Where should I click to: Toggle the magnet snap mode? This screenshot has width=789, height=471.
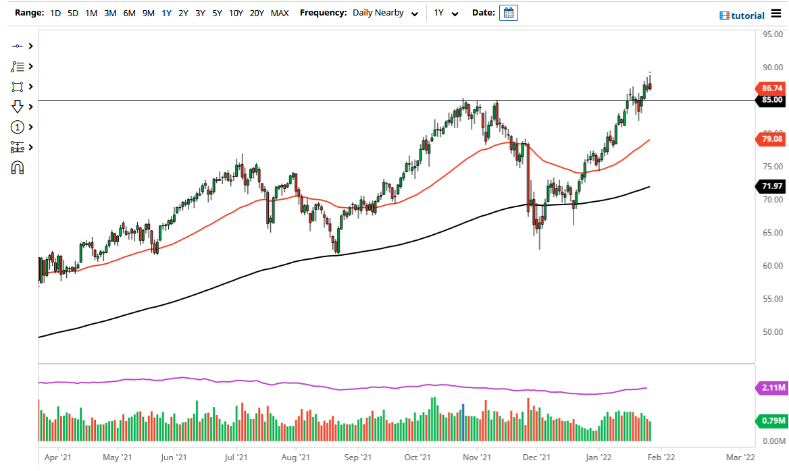pos(18,167)
